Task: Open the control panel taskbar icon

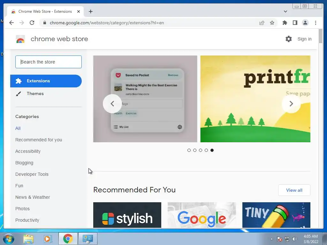Action: [87, 239]
